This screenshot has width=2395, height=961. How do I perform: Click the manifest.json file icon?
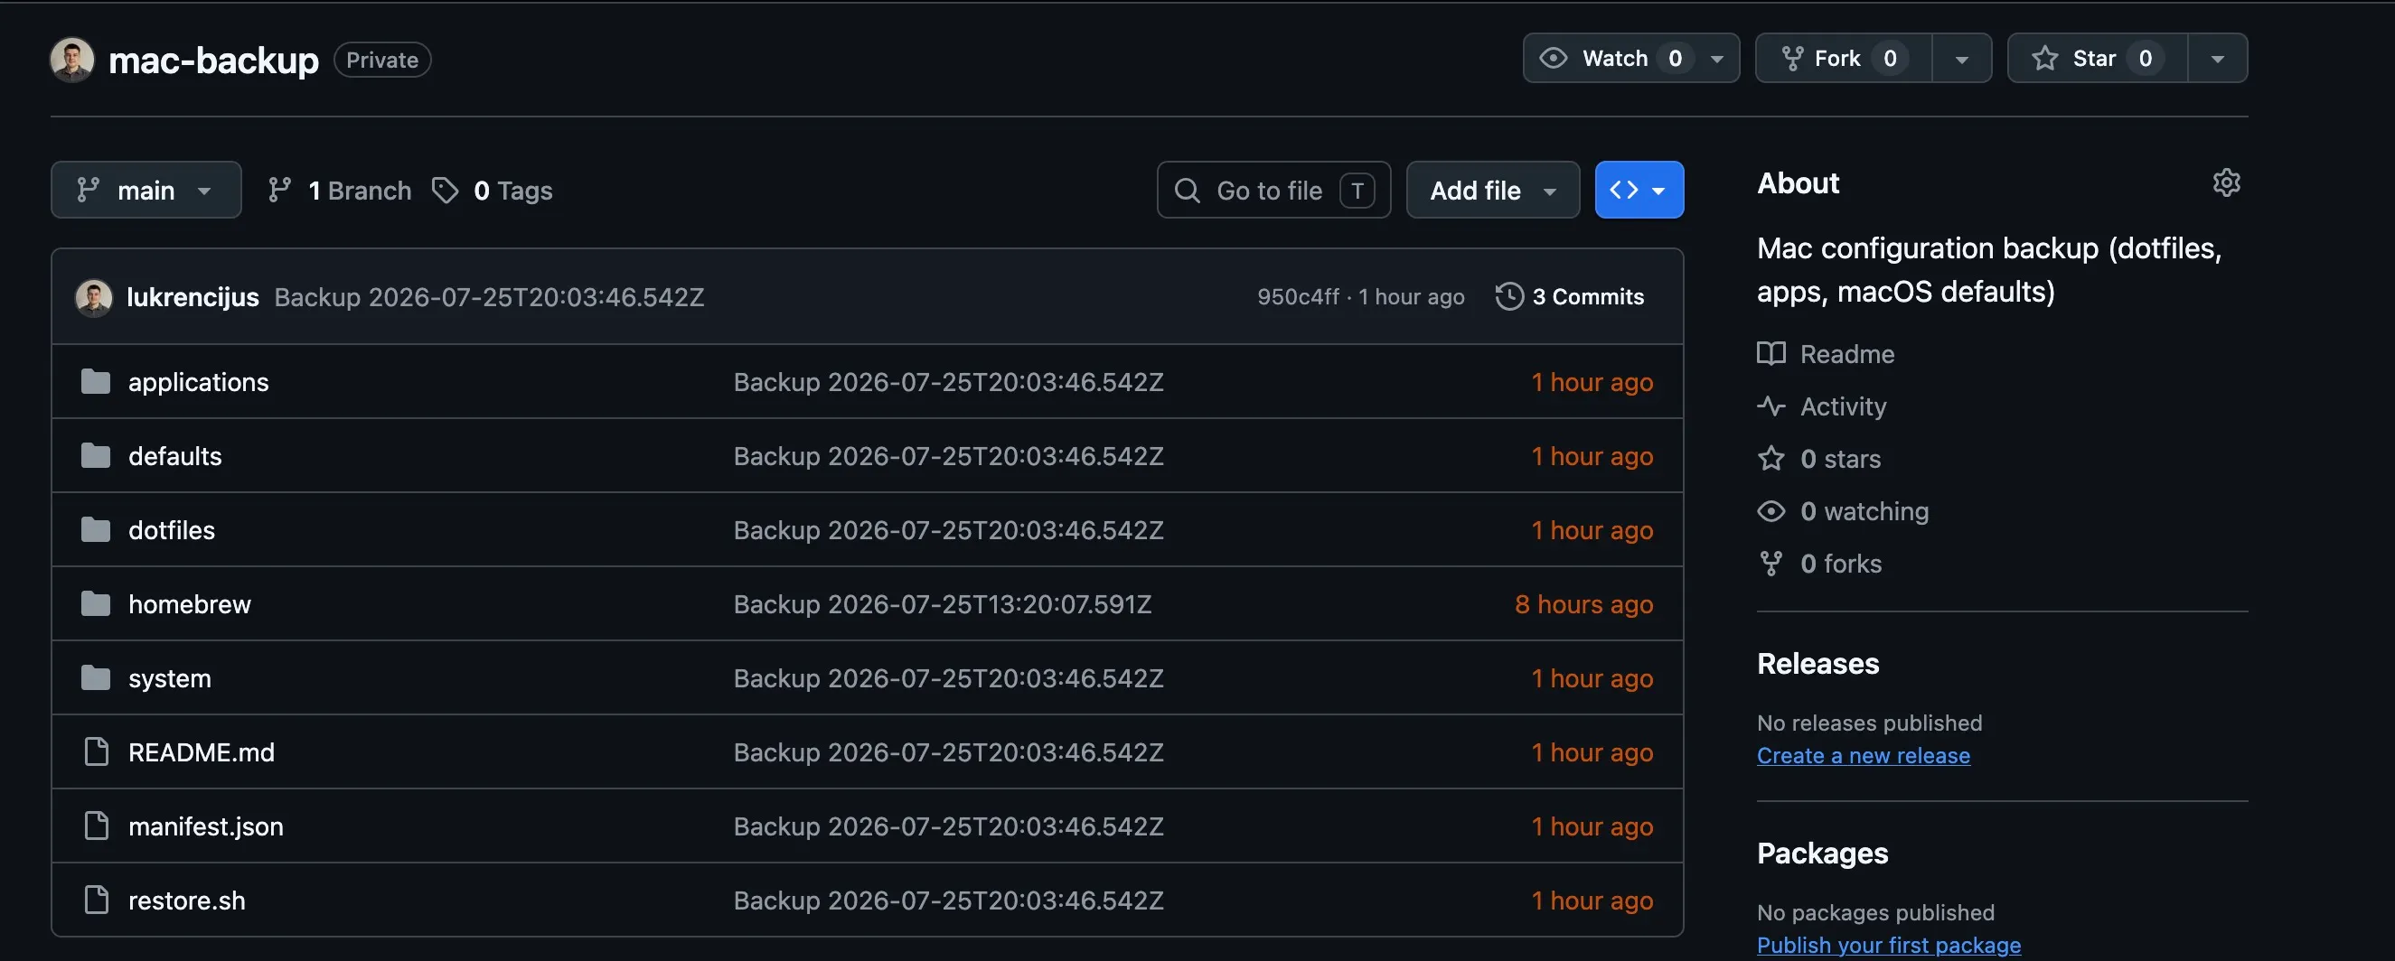point(96,826)
